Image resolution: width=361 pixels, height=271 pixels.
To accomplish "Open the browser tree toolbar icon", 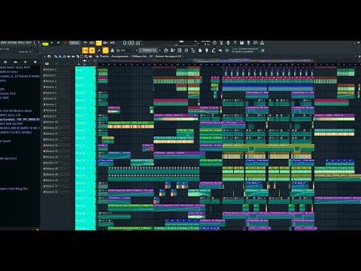I will (x=193, y=50).
